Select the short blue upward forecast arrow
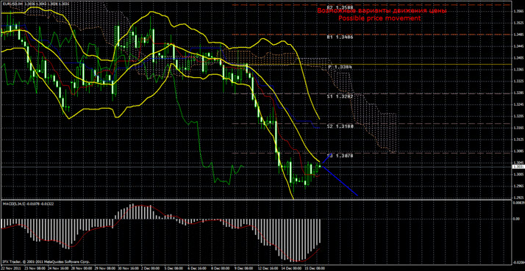The height and width of the screenshot is (271, 525). (326, 159)
